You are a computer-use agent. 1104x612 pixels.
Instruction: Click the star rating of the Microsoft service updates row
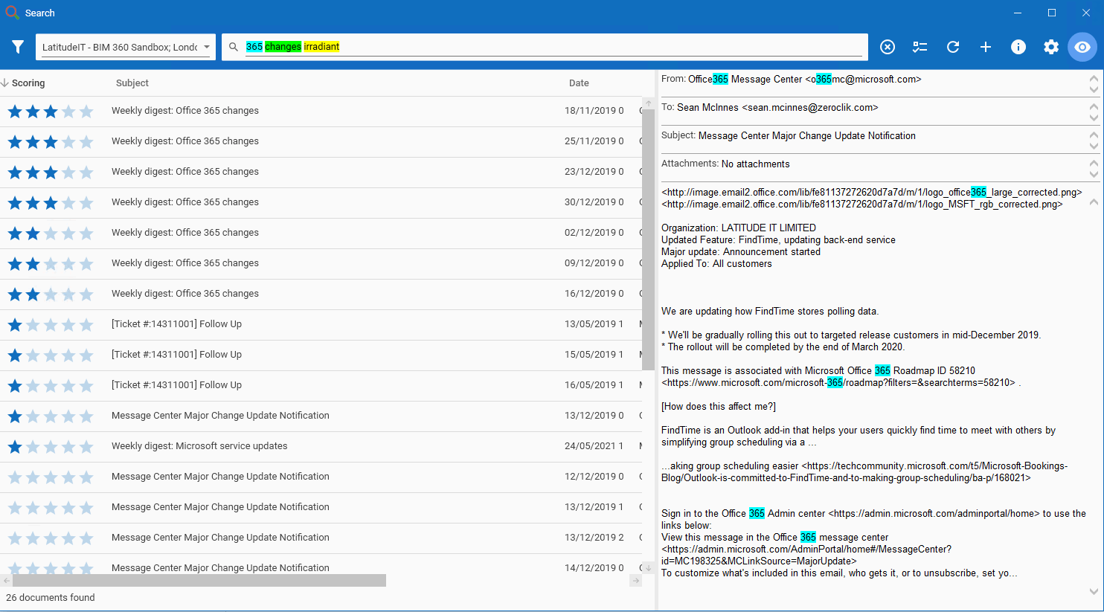[x=51, y=447]
